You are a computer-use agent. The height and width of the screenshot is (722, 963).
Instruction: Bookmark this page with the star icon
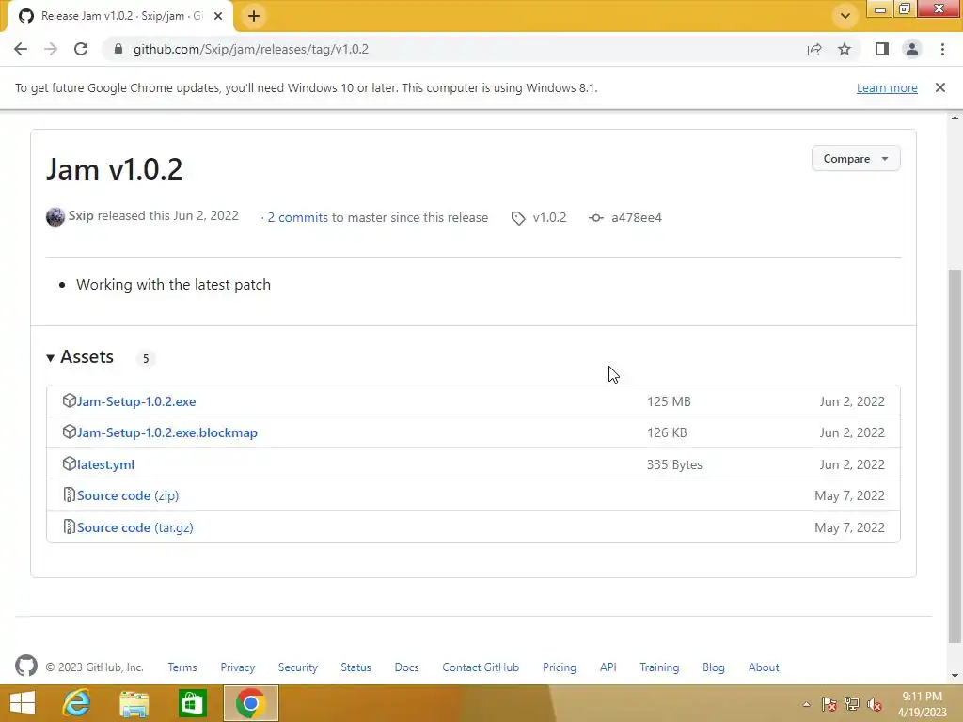point(845,49)
